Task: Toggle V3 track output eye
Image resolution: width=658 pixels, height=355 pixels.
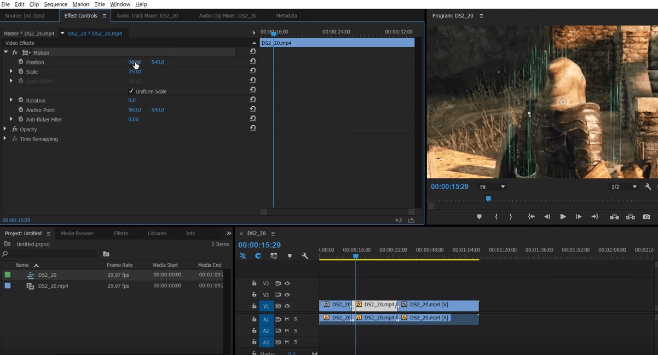Action: click(x=287, y=283)
